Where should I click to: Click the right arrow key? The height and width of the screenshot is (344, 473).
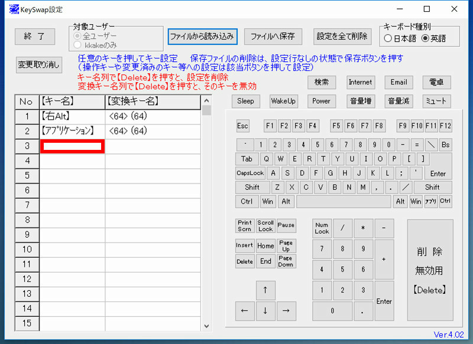pyautogui.click(x=286, y=311)
